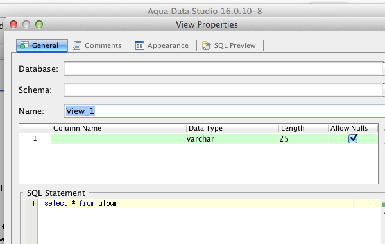The height and width of the screenshot is (244, 385).
Task: Select row number 1 in the columns table
Action: 35,139
